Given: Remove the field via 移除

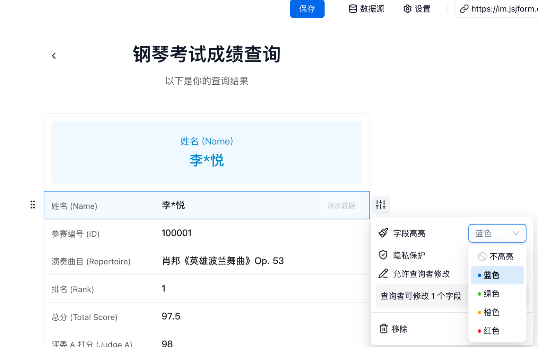Looking at the screenshot, I should [x=393, y=329].
